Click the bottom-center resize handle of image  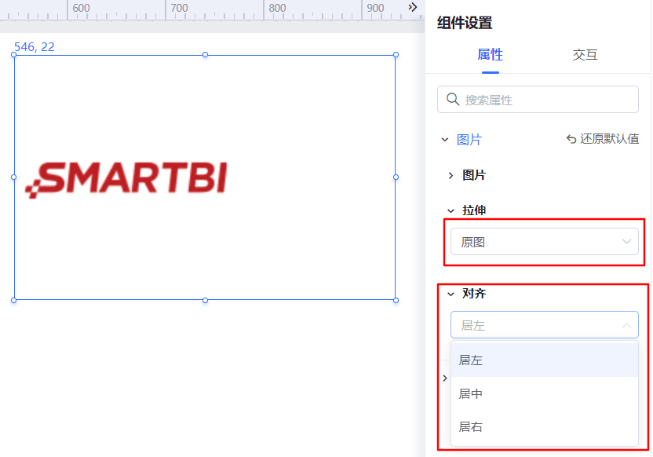205,301
